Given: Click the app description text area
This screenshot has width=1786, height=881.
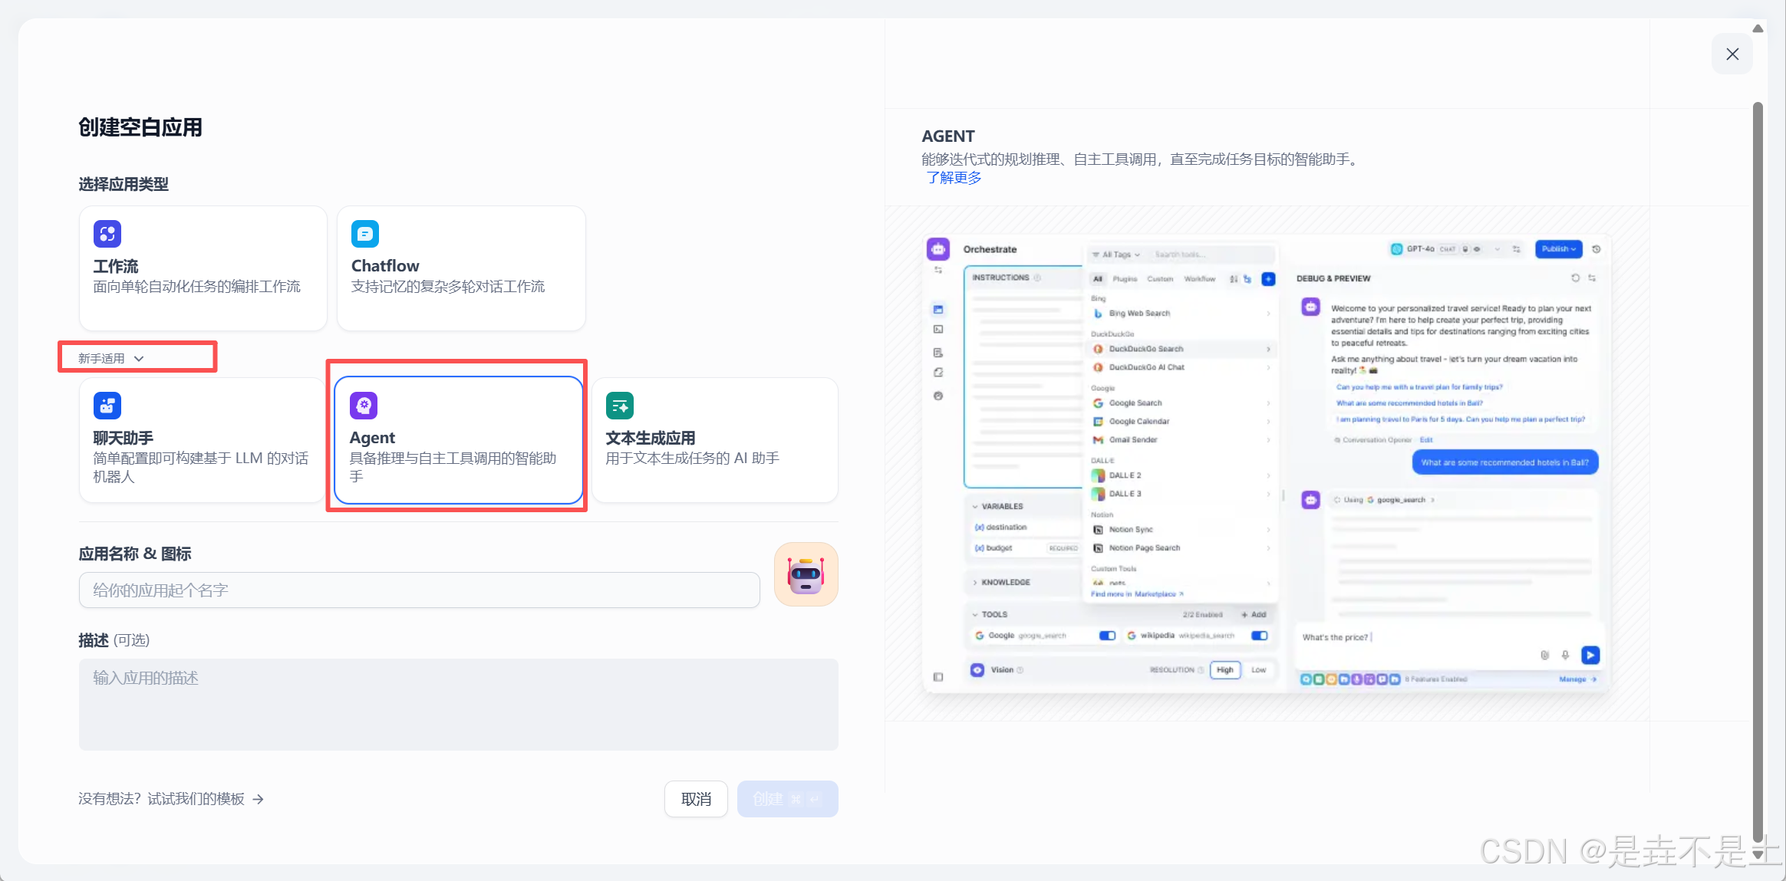Looking at the screenshot, I should point(458,704).
